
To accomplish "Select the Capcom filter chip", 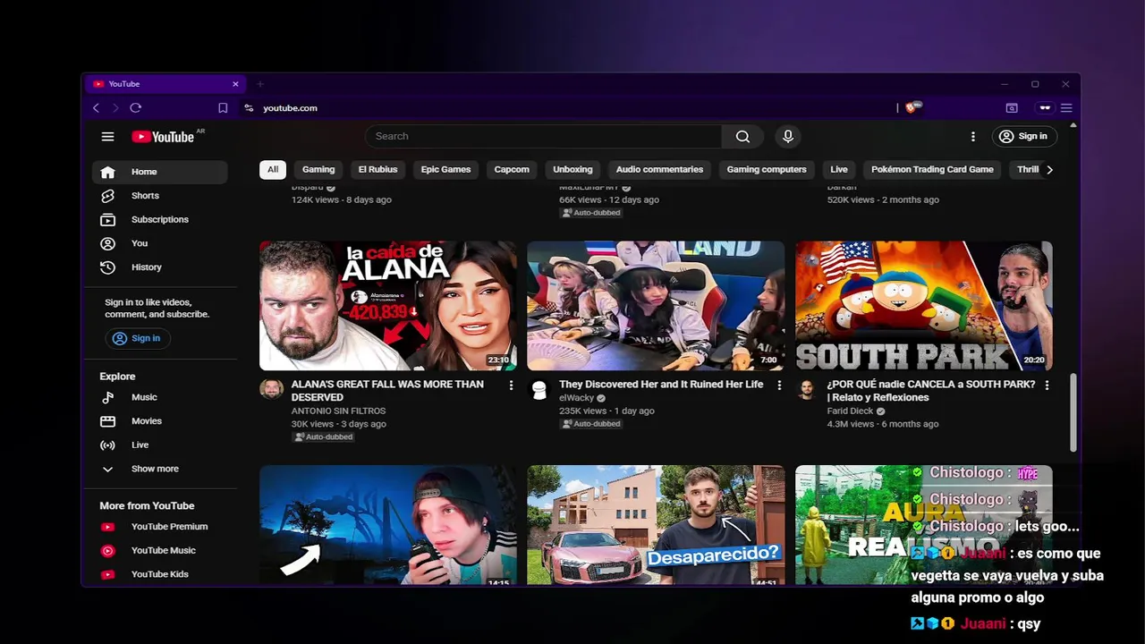I will [x=512, y=169].
